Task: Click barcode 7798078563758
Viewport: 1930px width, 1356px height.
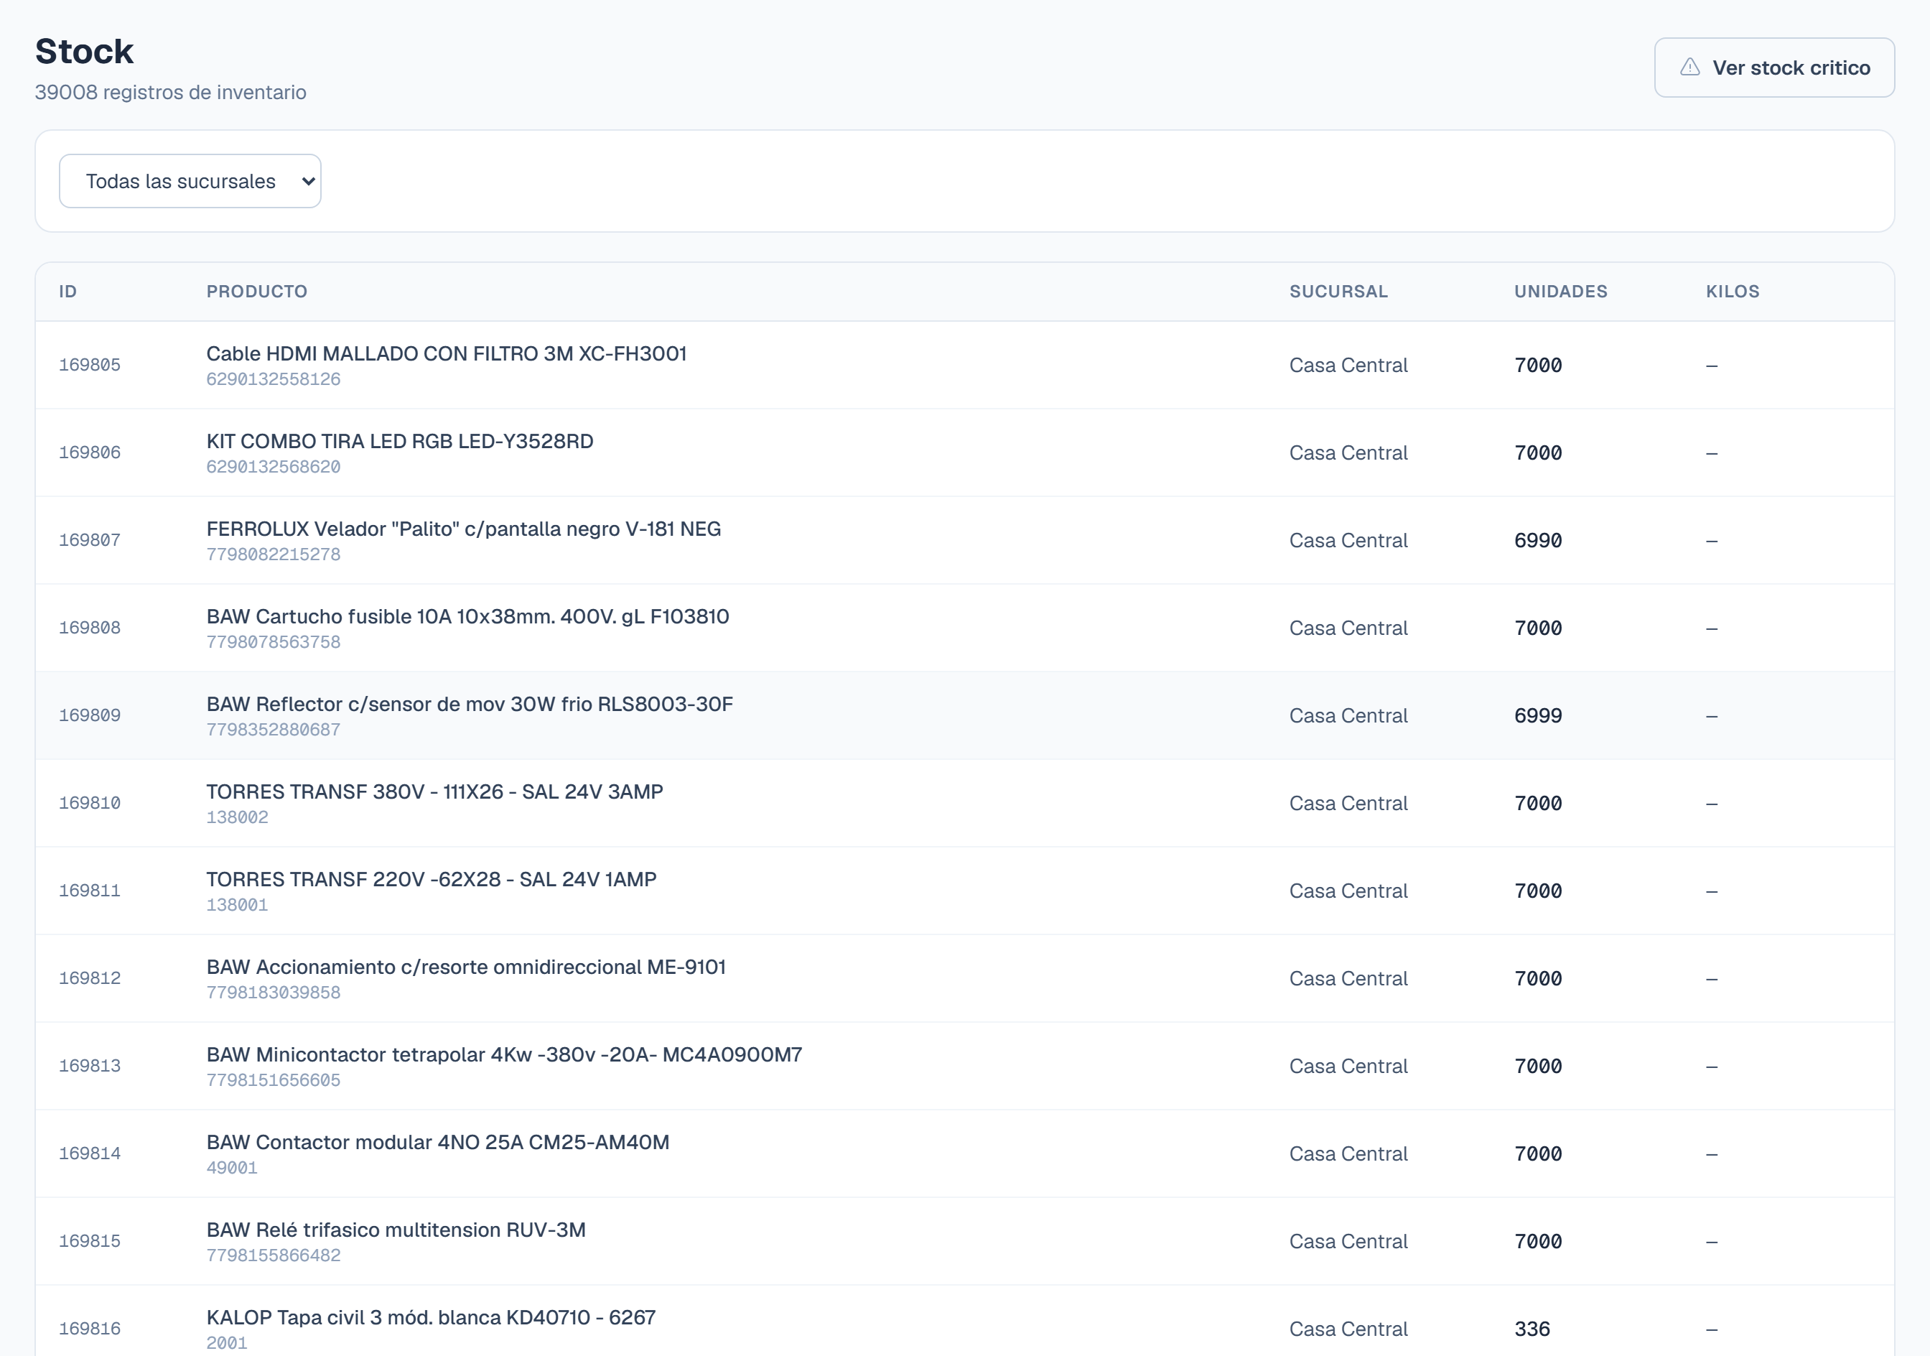Action: [273, 641]
